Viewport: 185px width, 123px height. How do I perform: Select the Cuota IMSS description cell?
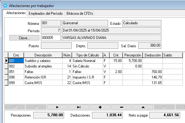click(x=43, y=83)
